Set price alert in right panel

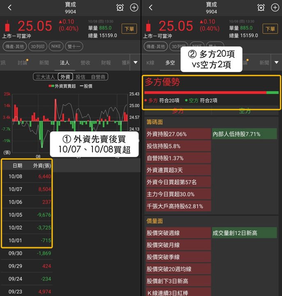261,7
